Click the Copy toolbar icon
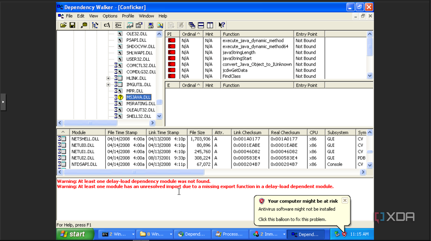Image resolution: width=431 pixels, height=241 pixels. click(x=84, y=25)
